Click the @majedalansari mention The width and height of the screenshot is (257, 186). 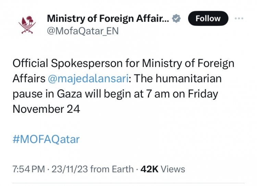(x=88, y=79)
